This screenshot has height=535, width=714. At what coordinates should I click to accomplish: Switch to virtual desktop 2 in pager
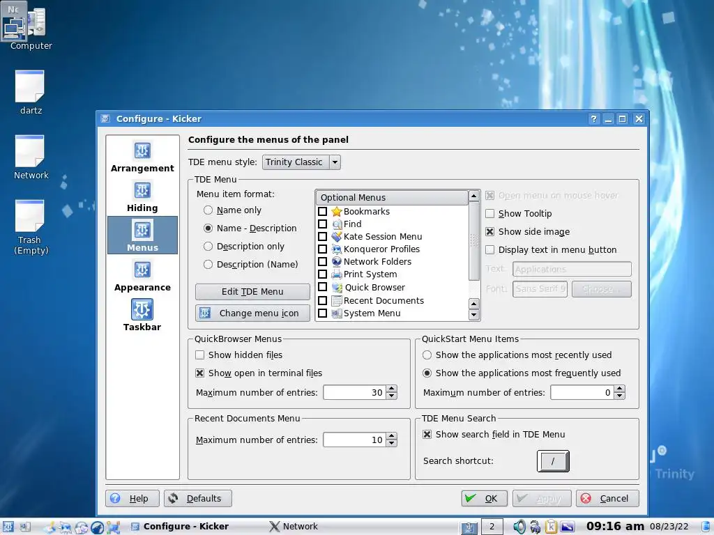[x=492, y=527]
